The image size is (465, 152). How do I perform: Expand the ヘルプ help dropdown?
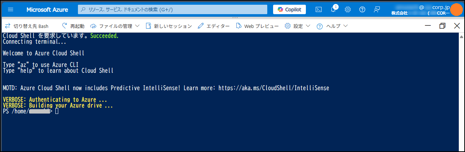click(332, 26)
